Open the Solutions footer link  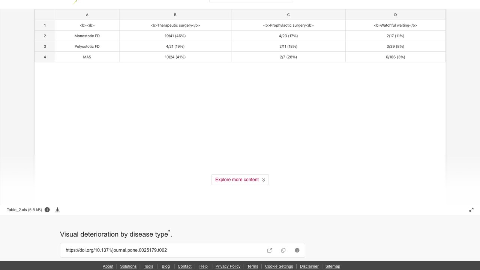click(x=128, y=267)
